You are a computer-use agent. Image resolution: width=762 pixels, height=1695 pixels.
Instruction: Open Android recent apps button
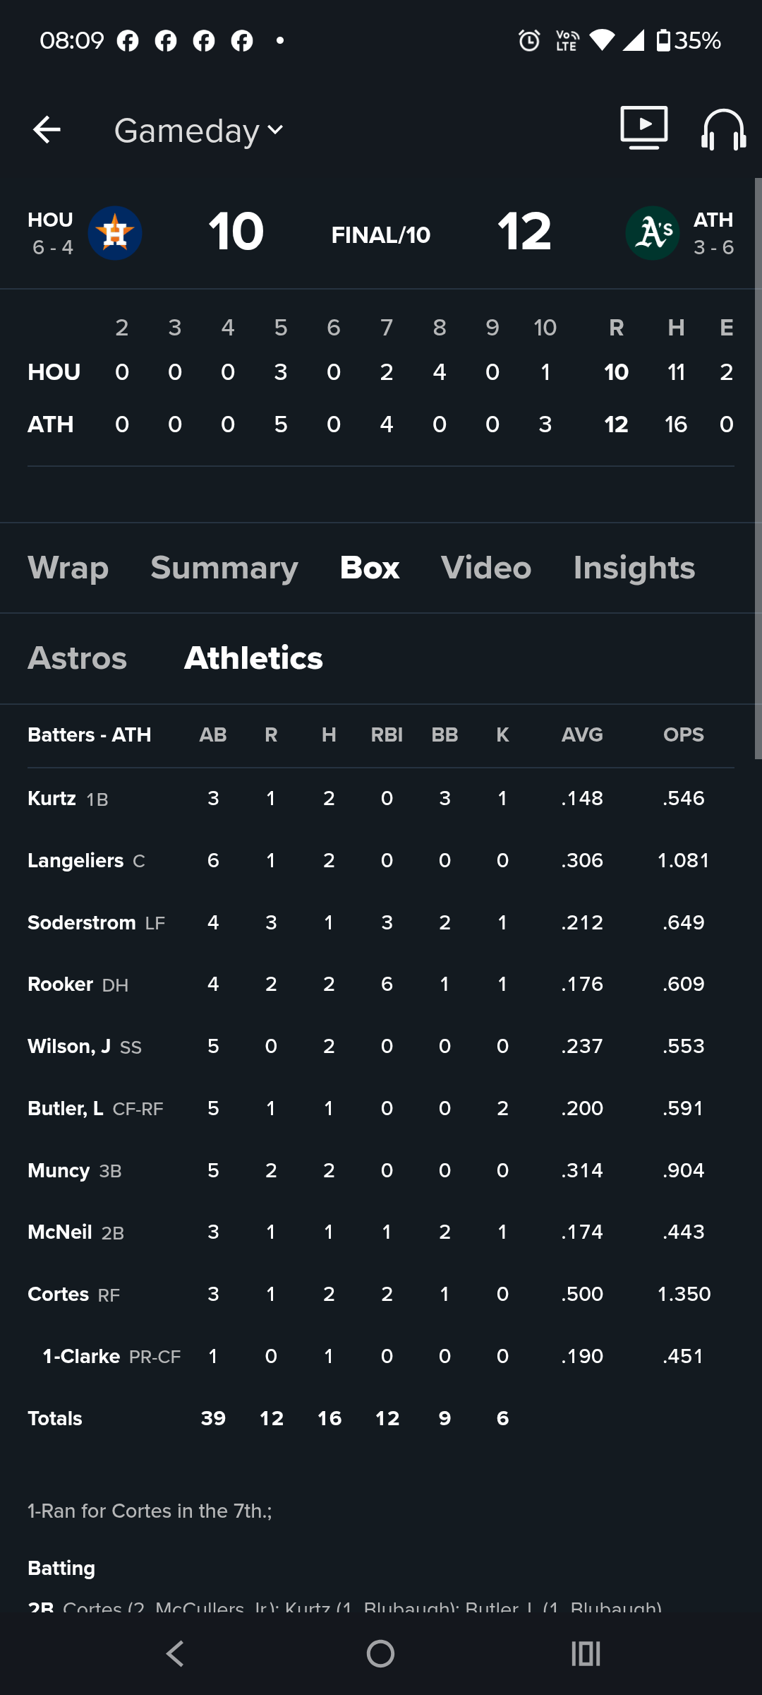(x=586, y=1653)
